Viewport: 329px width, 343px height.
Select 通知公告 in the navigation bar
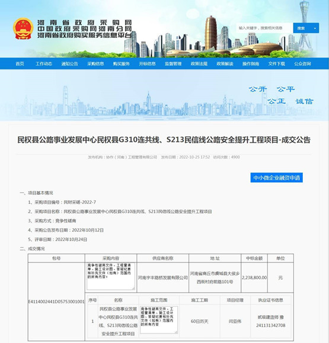[x=69, y=63]
